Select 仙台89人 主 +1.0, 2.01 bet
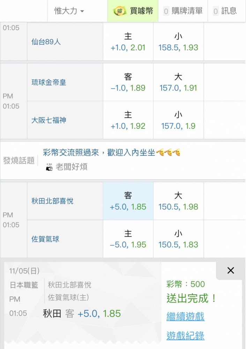The image size is (246, 349). coord(128,42)
